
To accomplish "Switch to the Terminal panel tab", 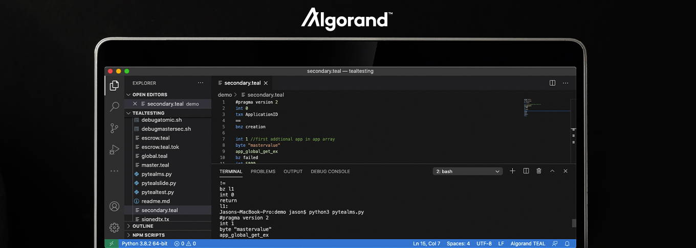I will (x=231, y=171).
